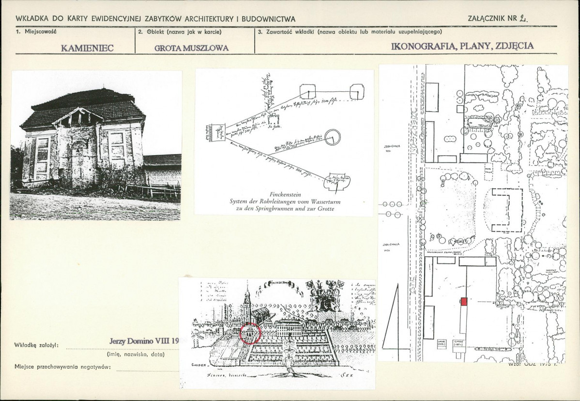Click the red circle on the palace engraving

tap(250, 333)
